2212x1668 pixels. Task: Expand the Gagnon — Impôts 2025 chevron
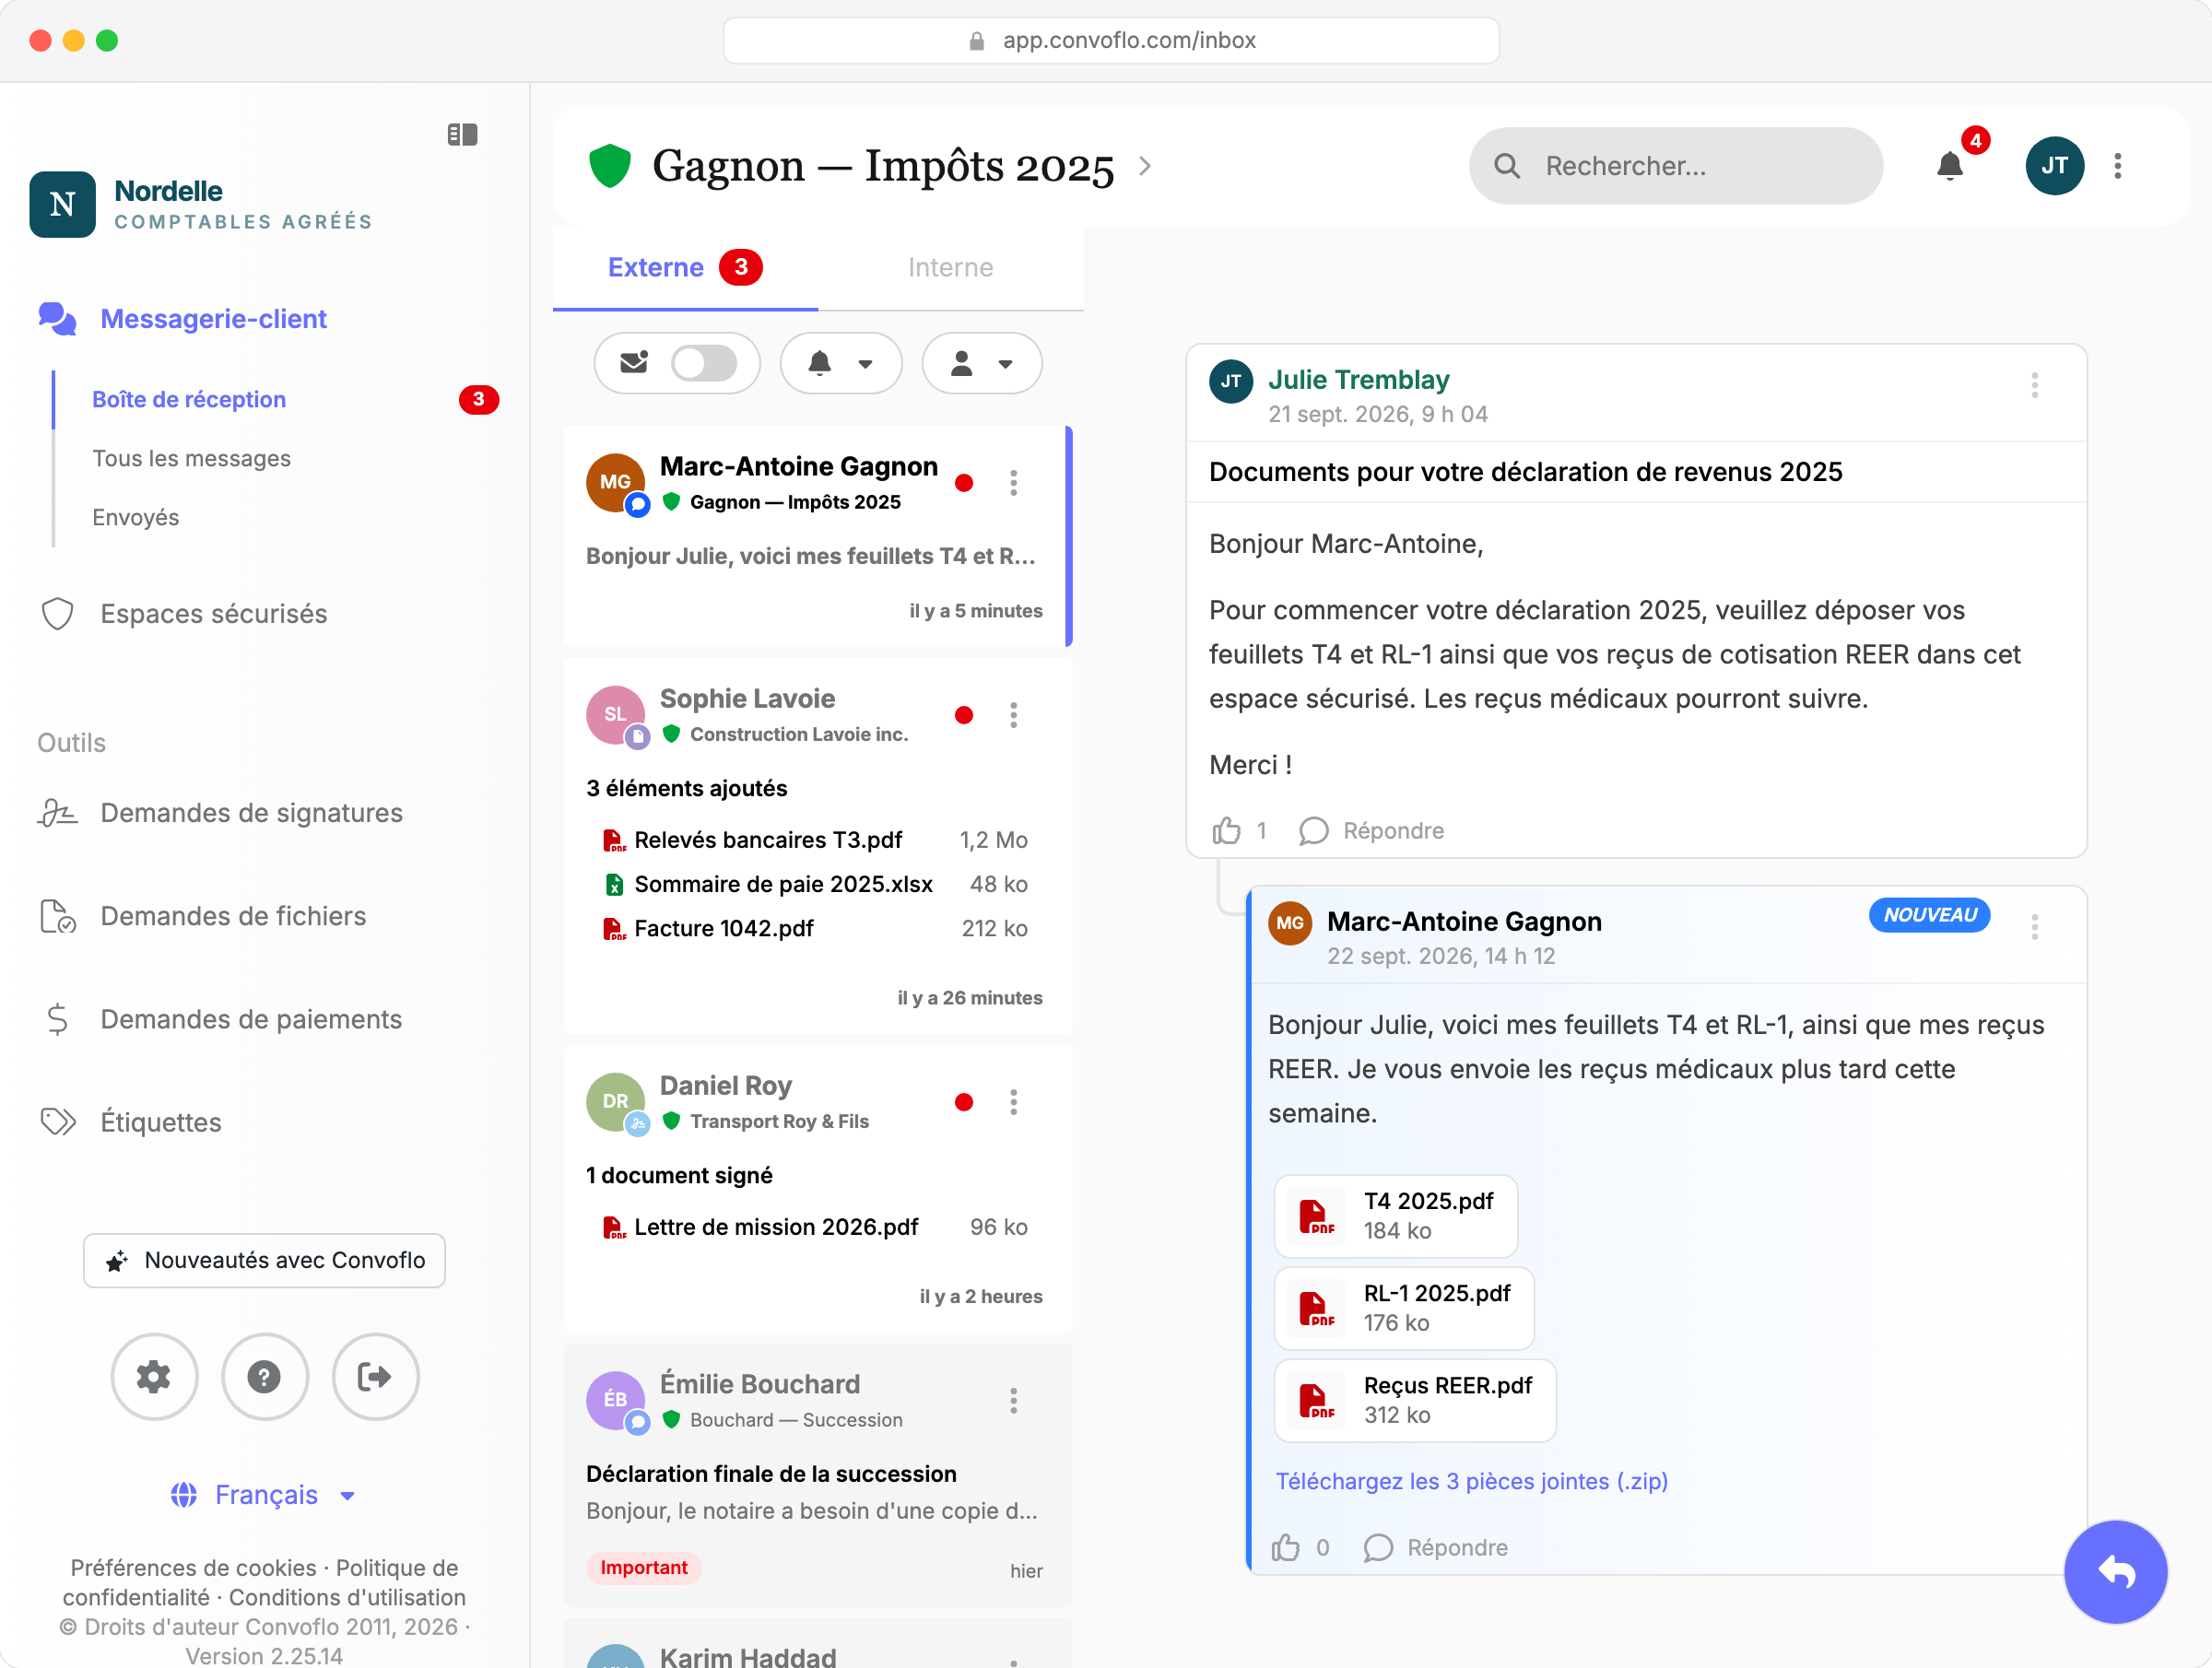(x=1145, y=166)
